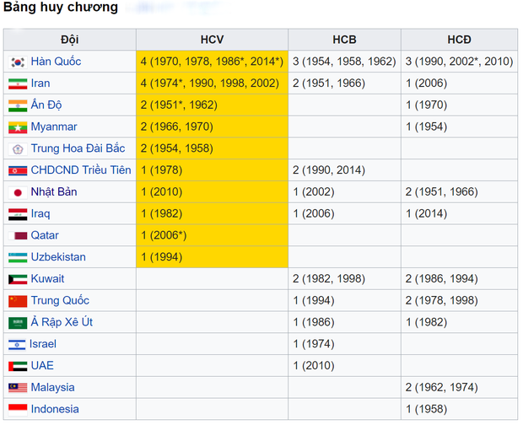Click the Japan flag icon
Viewport: 523px width, 425px height.
(x=18, y=192)
